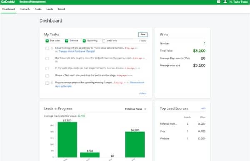
Task: Click the edit link in Top Lead Sources
Action: tap(203, 108)
